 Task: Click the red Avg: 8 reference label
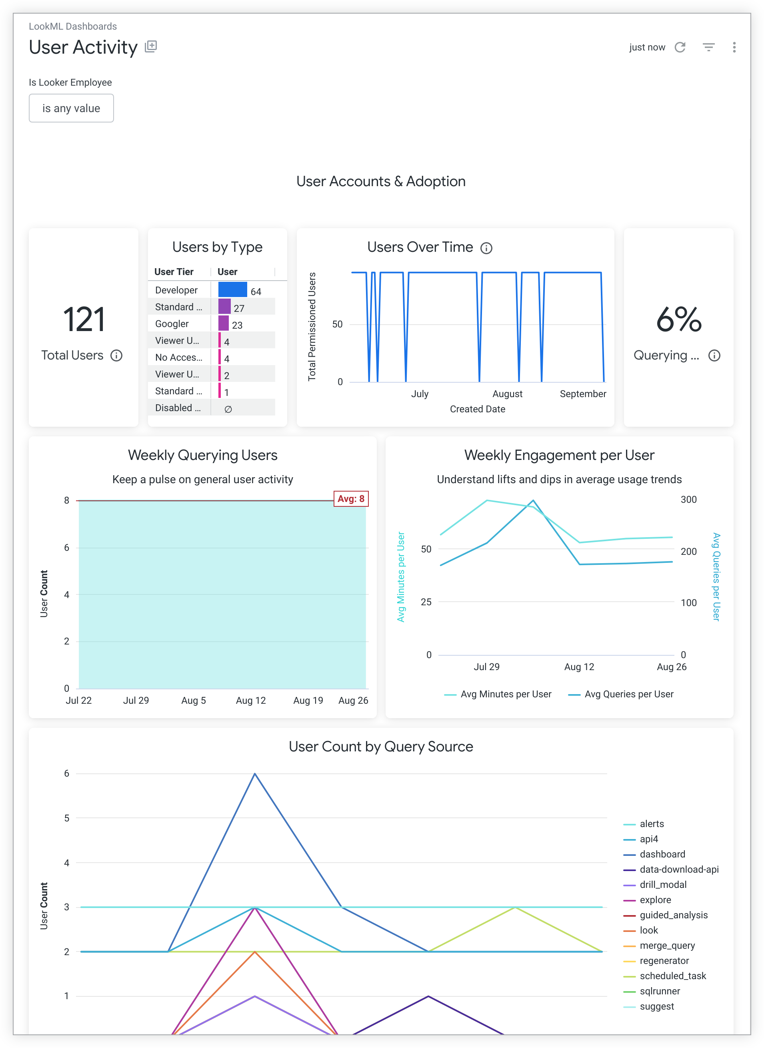[x=350, y=499]
